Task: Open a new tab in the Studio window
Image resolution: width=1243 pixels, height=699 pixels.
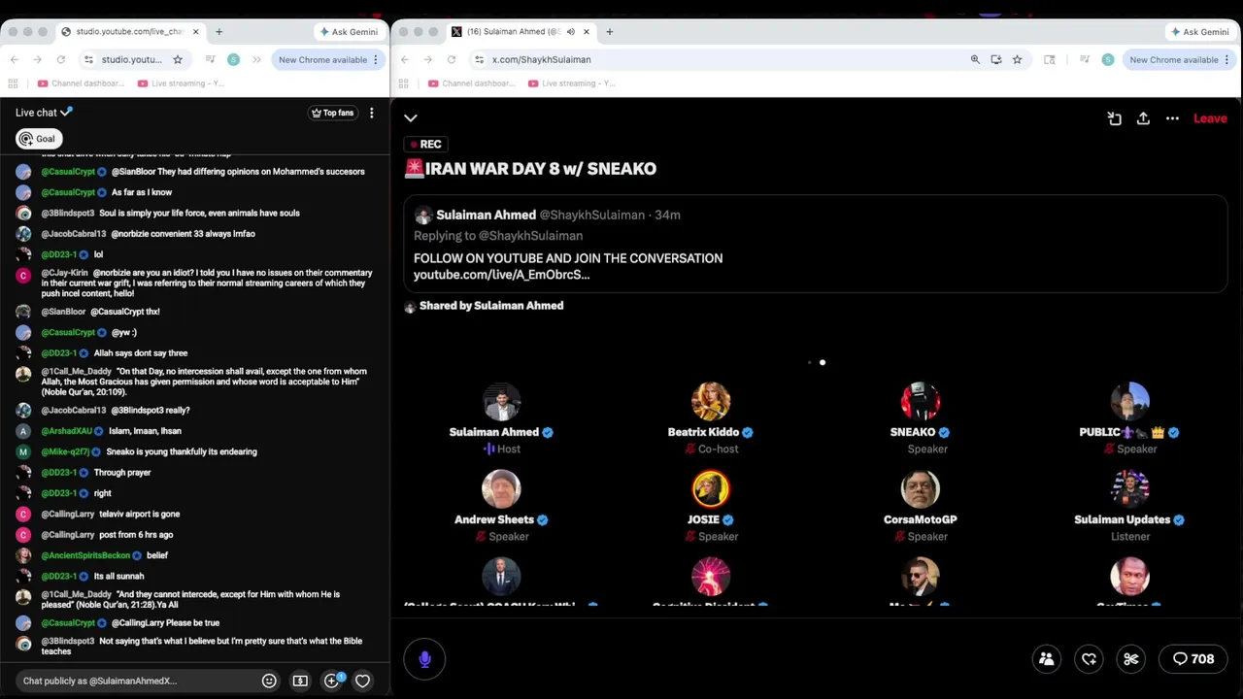Action: click(218, 32)
